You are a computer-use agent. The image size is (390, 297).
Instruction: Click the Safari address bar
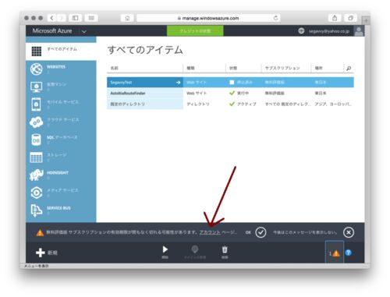coord(208,18)
